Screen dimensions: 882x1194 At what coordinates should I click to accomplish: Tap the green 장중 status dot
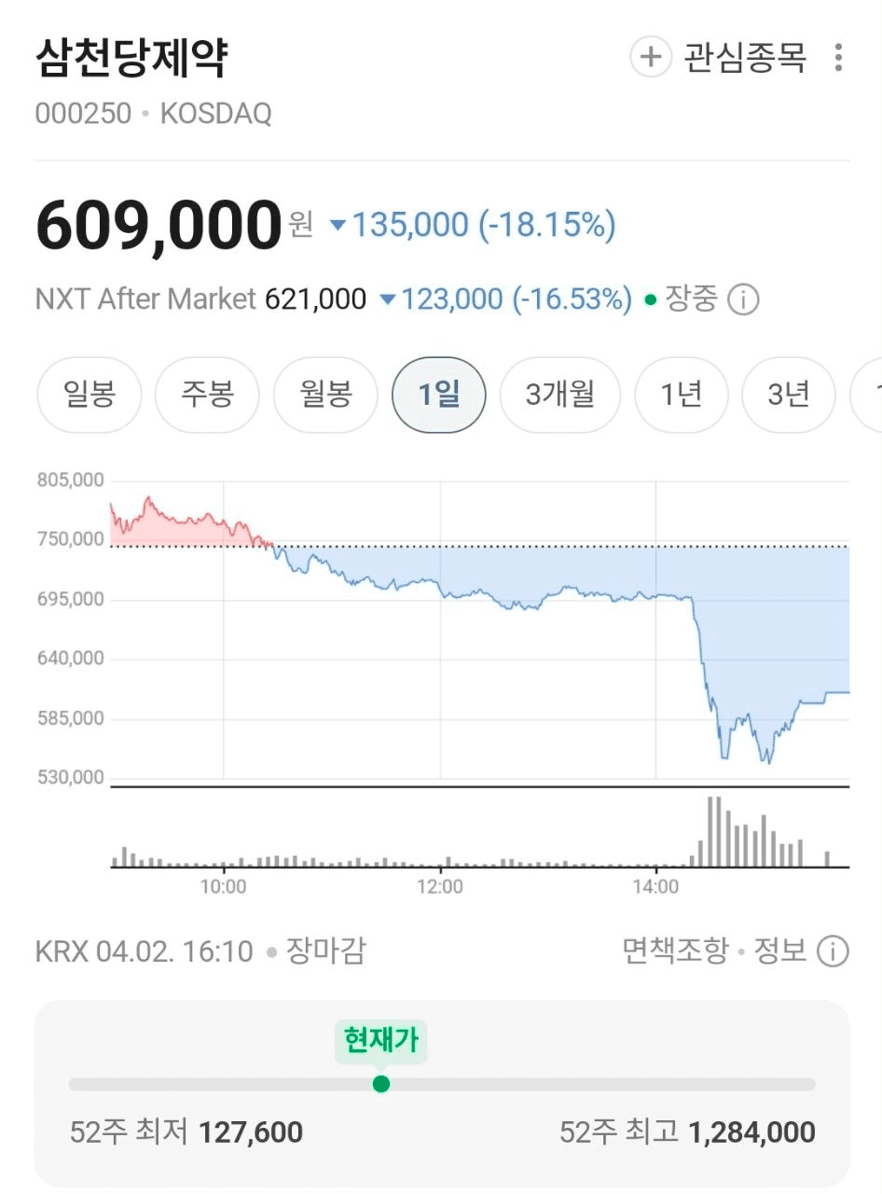coord(651,300)
